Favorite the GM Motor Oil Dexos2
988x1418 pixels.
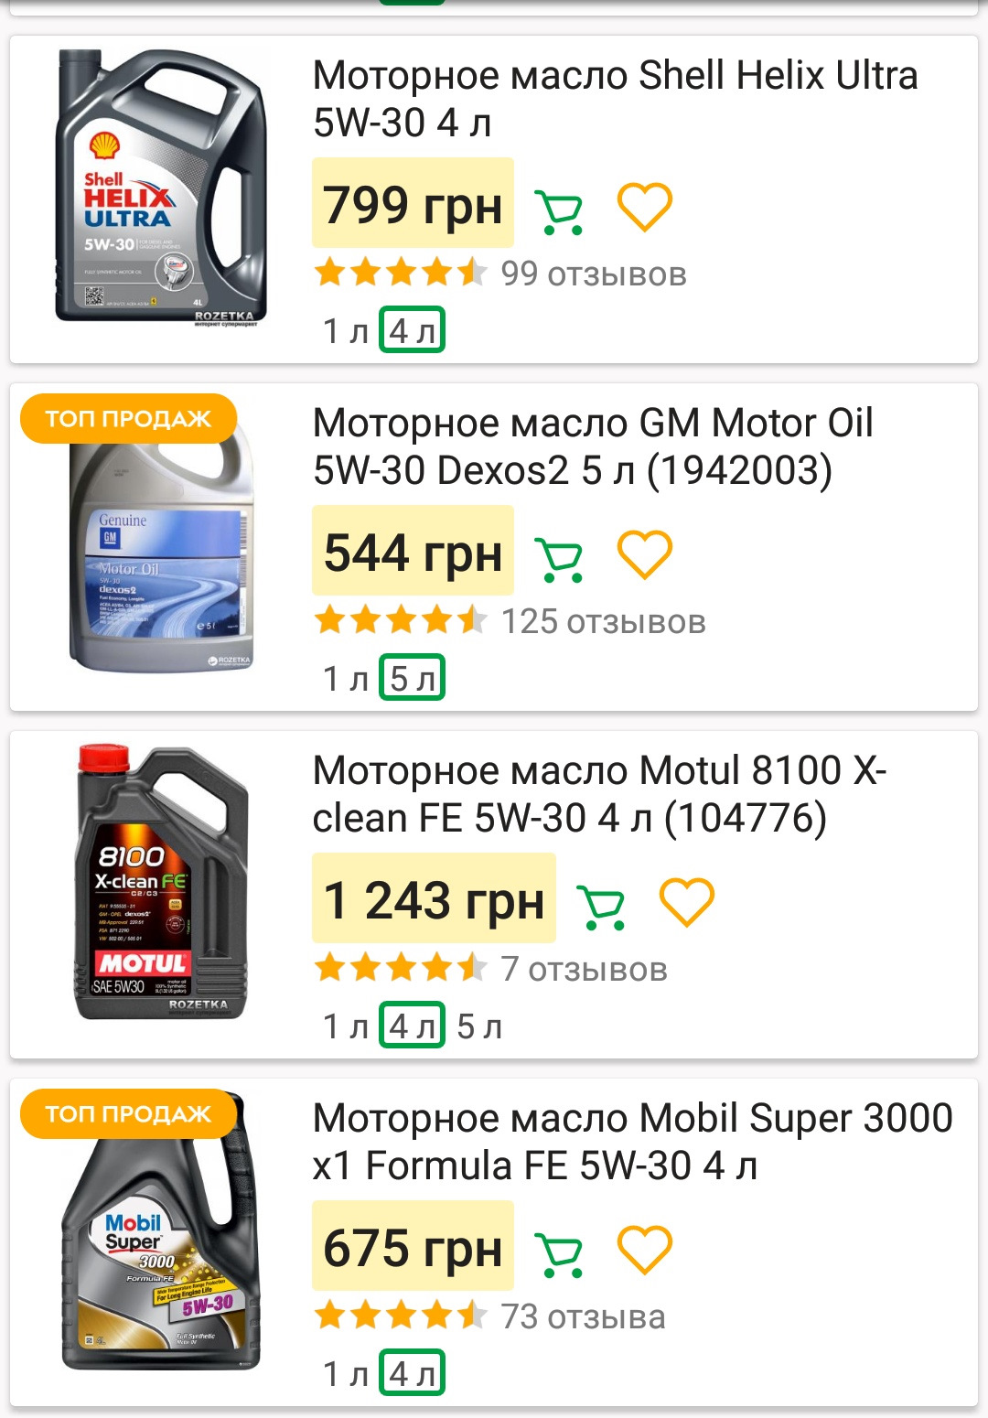(x=645, y=553)
